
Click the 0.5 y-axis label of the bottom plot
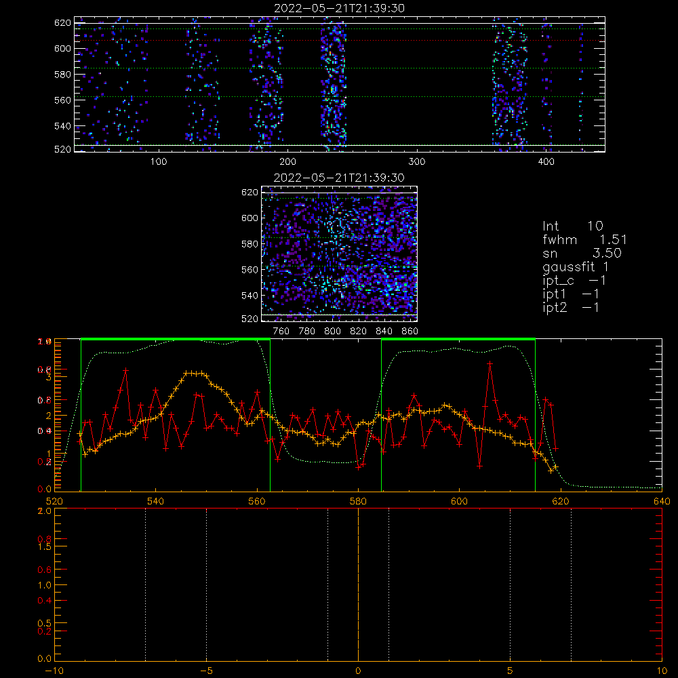[46, 623]
